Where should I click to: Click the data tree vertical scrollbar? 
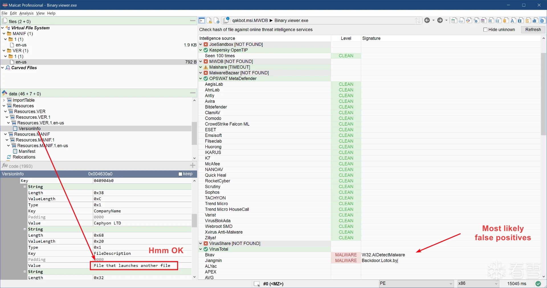[x=194, y=133]
